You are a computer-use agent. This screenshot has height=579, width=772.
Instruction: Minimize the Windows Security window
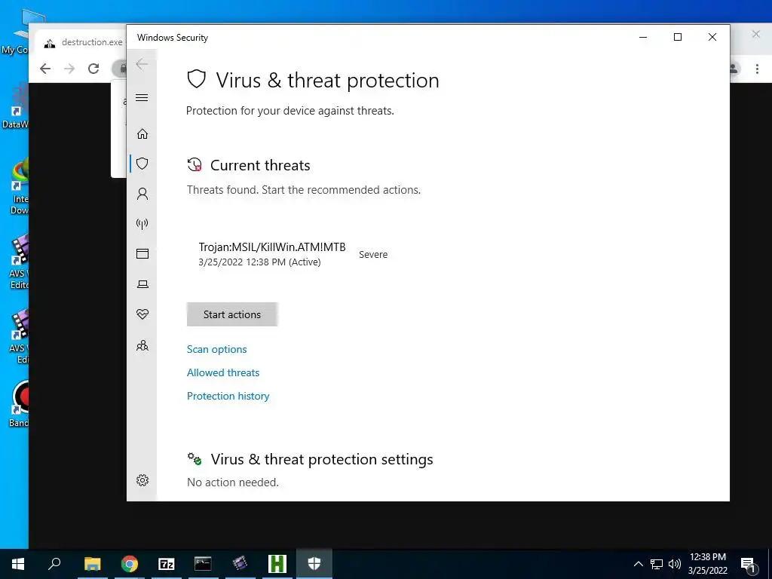point(643,37)
